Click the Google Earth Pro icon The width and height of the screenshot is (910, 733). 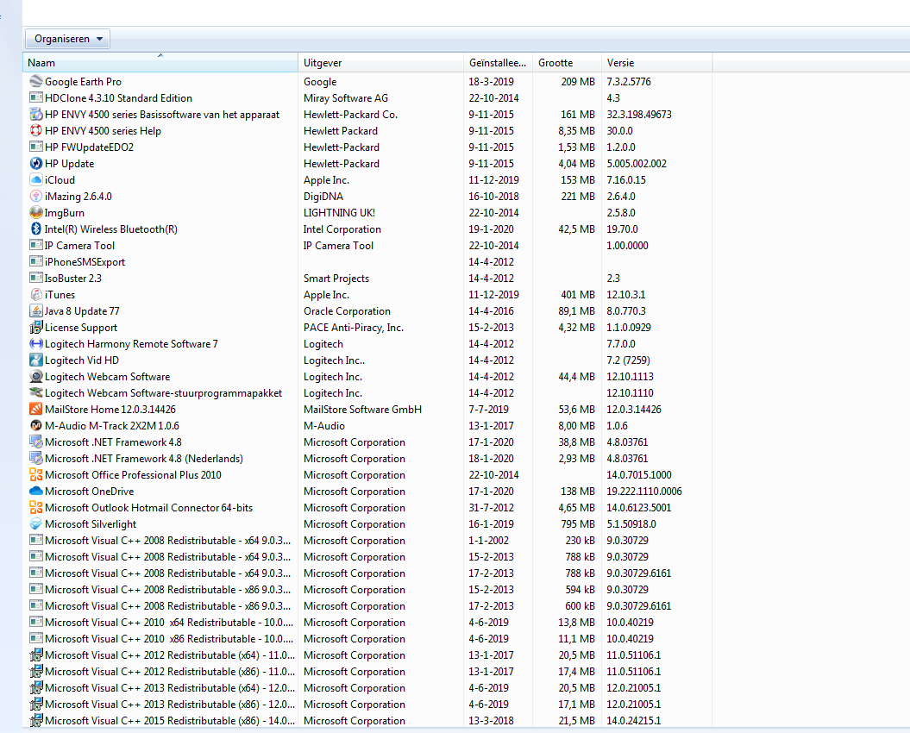pyautogui.click(x=36, y=82)
